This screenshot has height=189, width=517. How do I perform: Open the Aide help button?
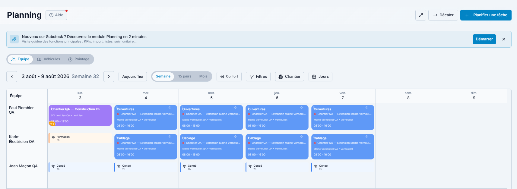coord(56,15)
